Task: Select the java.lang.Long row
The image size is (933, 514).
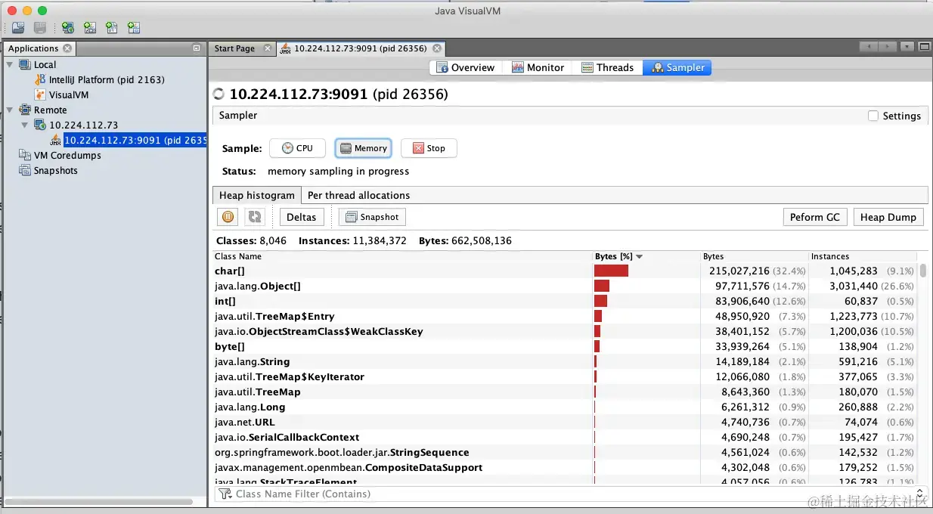Action: tap(566, 407)
